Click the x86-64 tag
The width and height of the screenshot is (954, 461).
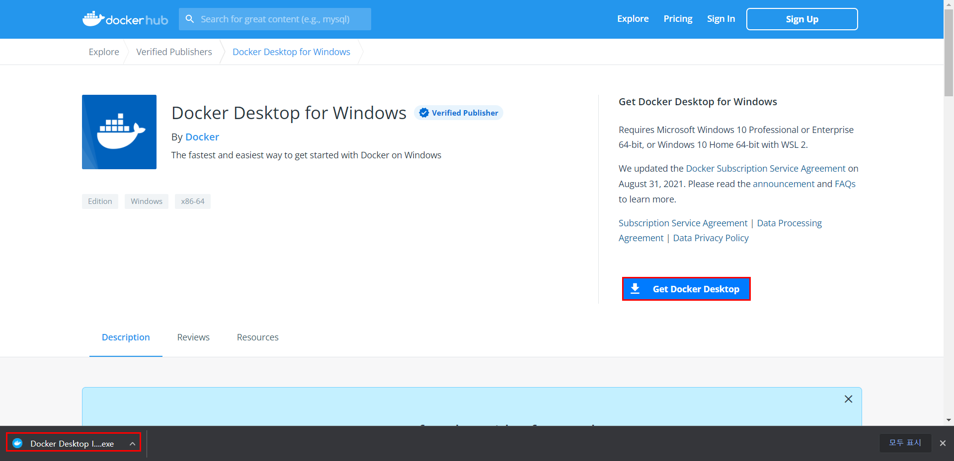pyautogui.click(x=193, y=201)
